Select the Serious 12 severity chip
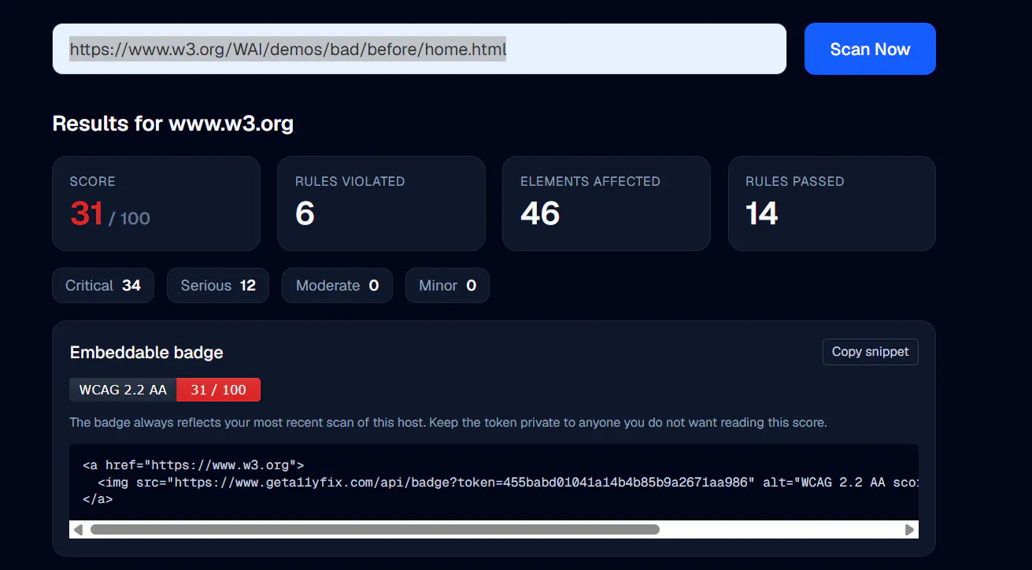 tap(218, 286)
